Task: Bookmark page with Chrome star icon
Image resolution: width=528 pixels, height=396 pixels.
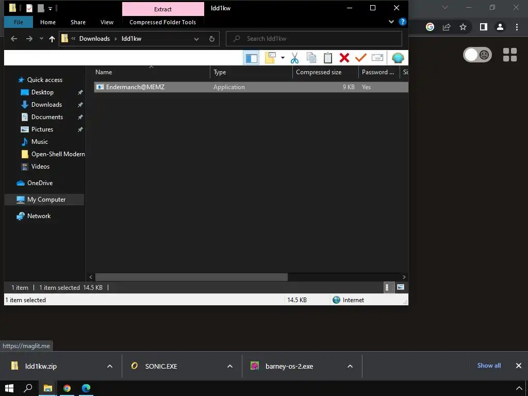Action: pos(463,27)
